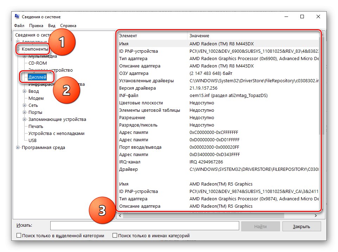Image resolution: width=338 pixels, height=252 pixels.
Task: Select the 'IRQ-канал' row
Action: click(218, 162)
